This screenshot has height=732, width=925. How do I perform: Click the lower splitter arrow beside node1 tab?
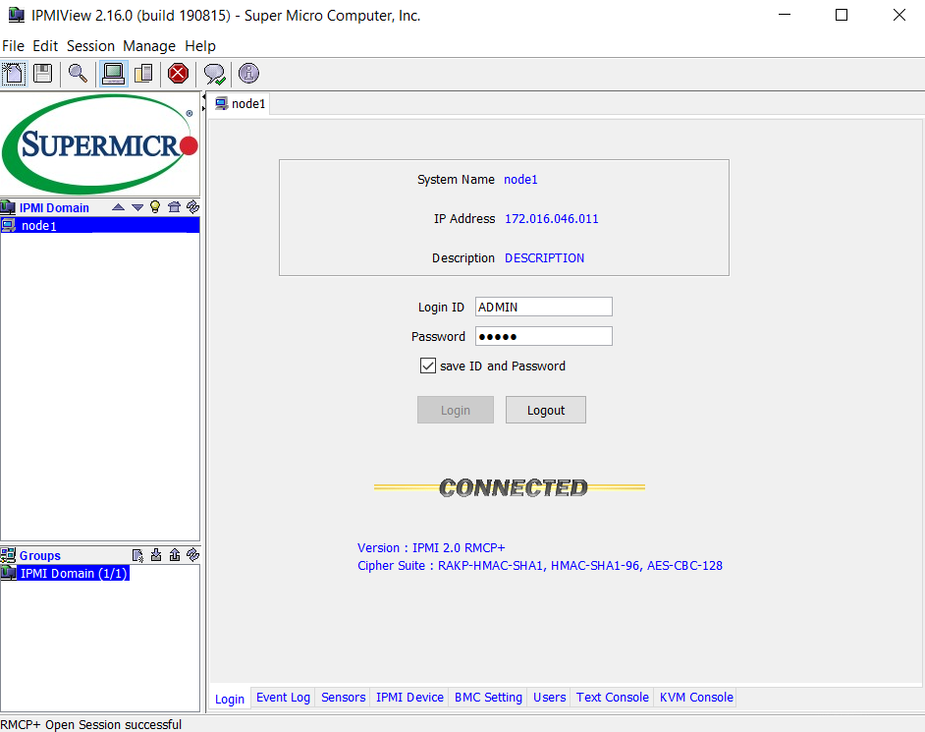tap(204, 109)
